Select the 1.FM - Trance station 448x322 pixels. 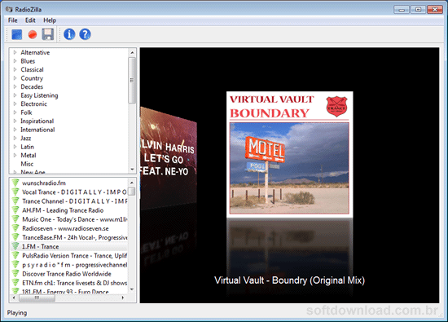point(40,246)
